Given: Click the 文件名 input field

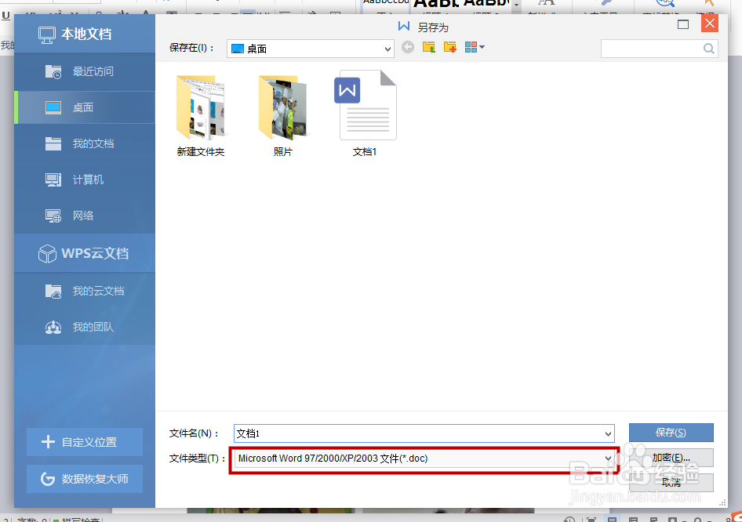Looking at the screenshot, I should pyautogui.click(x=424, y=433).
